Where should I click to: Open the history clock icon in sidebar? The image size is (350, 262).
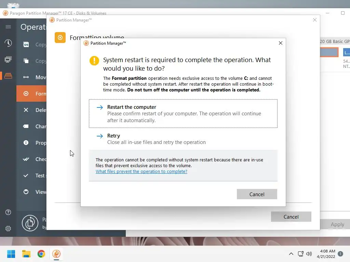tap(8, 43)
